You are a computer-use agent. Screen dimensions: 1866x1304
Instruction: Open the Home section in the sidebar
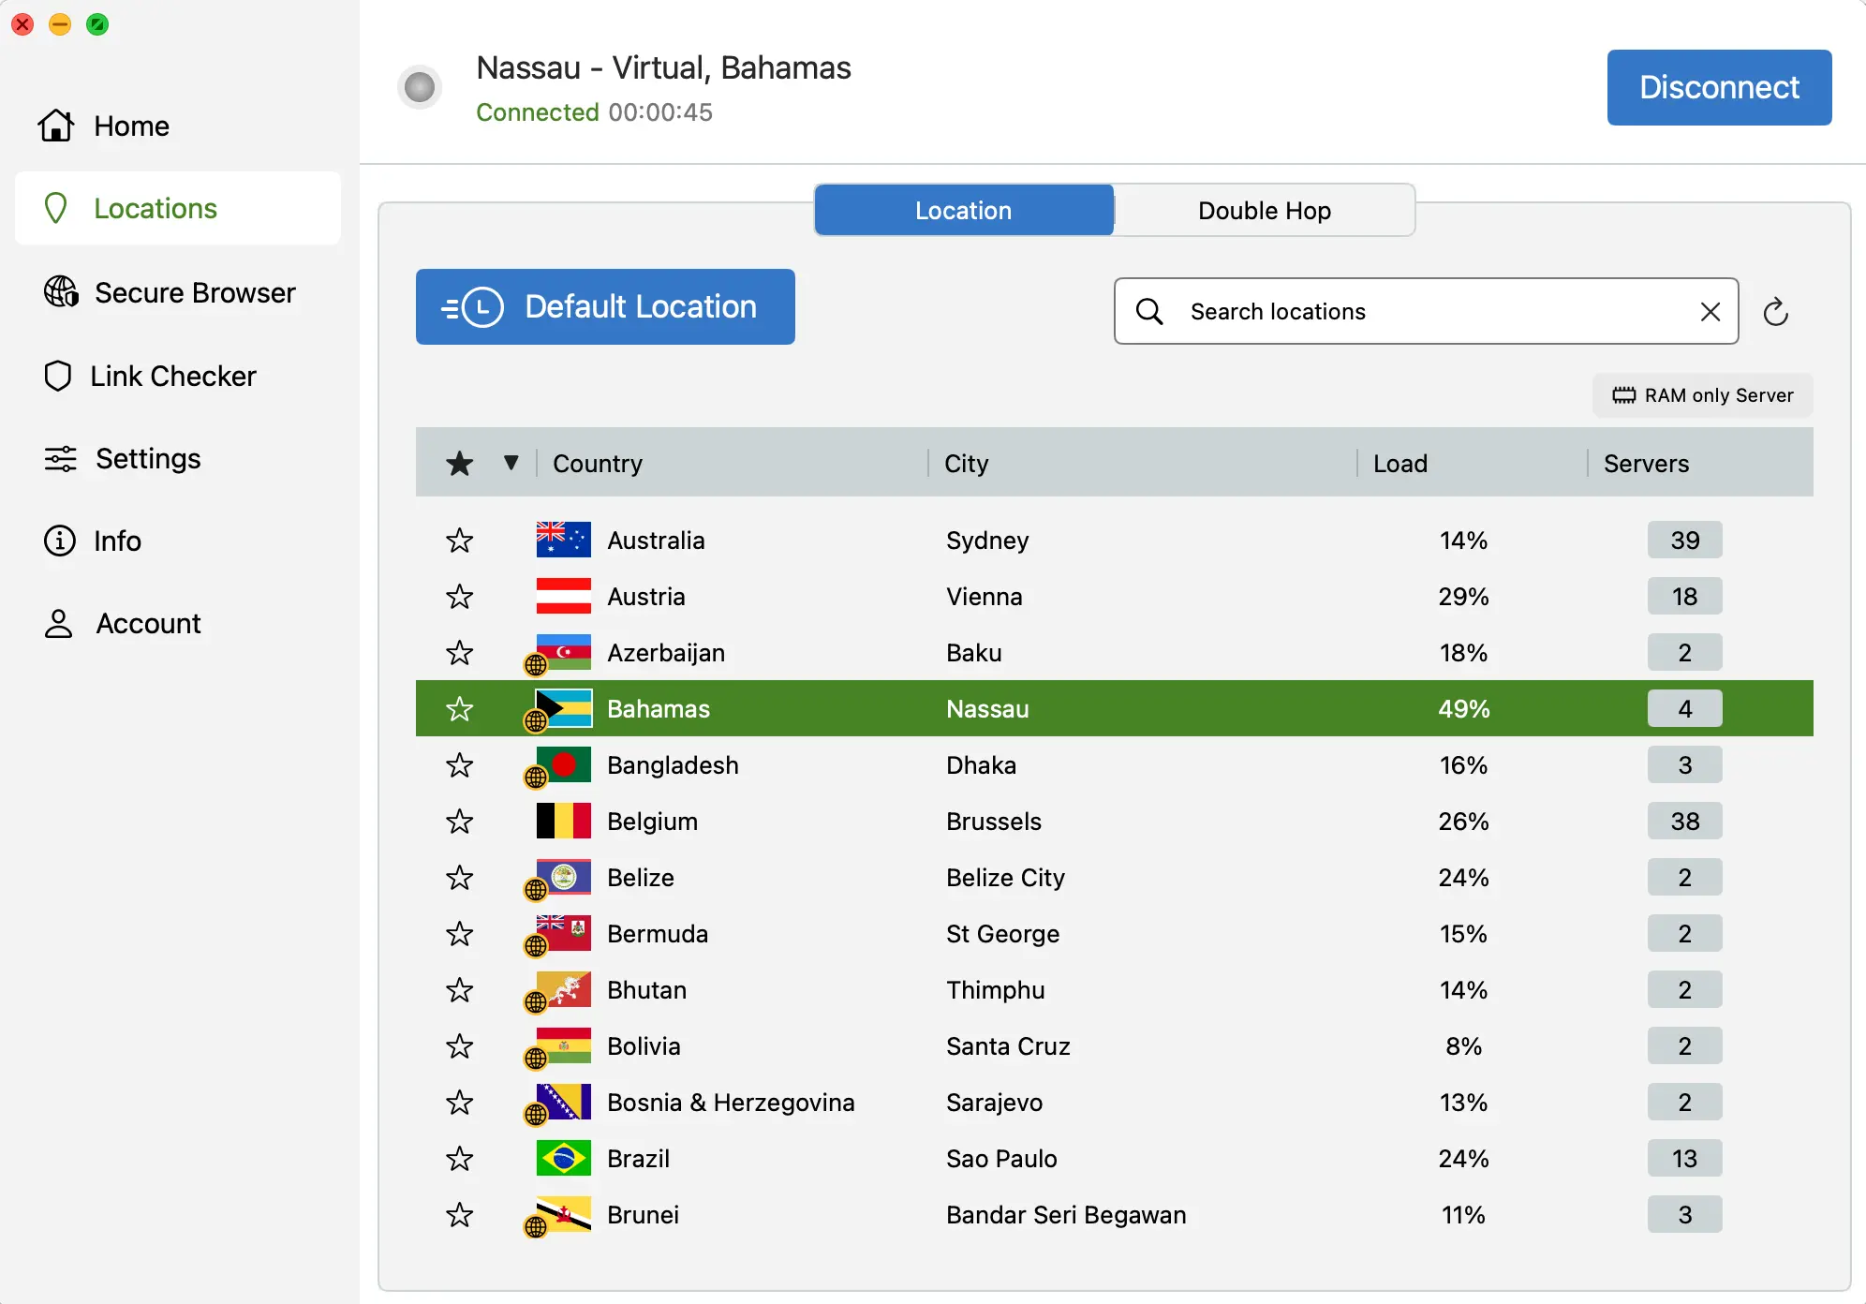(x=130, y=126)
